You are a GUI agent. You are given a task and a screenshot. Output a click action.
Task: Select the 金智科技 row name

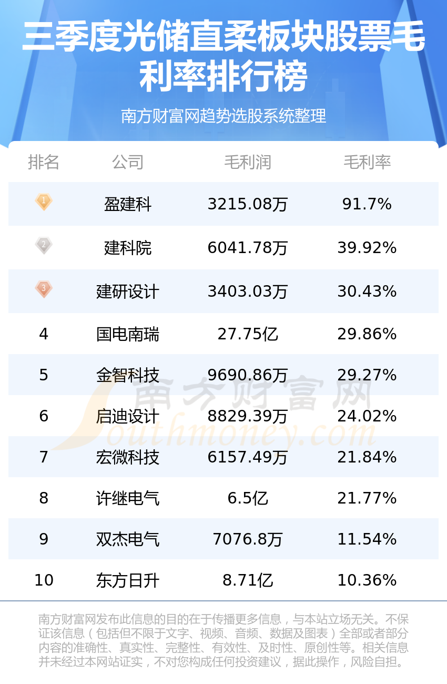(x=128, y=375)
